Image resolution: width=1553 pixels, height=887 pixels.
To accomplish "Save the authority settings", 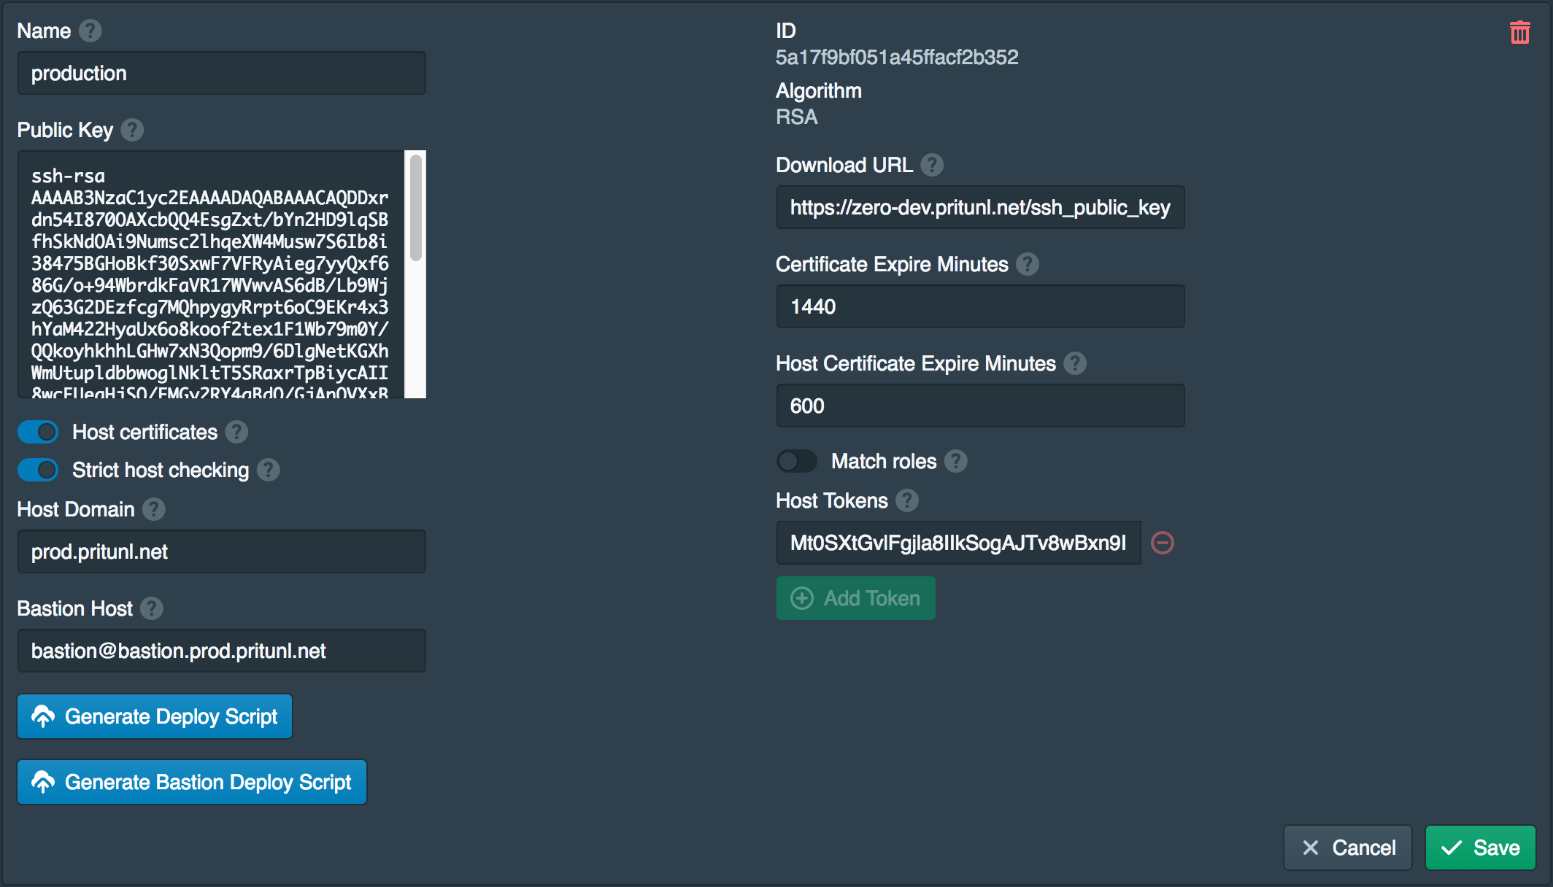I will tap(1480, 848).
